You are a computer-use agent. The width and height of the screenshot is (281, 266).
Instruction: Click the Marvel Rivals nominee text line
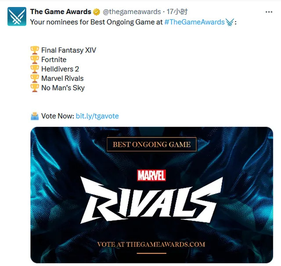click(62, 78)
